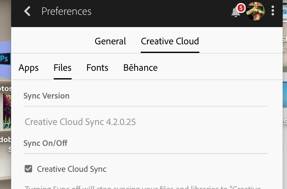The width and height of the screenshot is (287, 189).
Task: Switch to the Fonts tab
Action: [x=97, y=68]
